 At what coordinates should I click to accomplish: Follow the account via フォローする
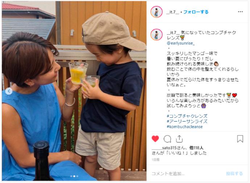tap(196, 12)
